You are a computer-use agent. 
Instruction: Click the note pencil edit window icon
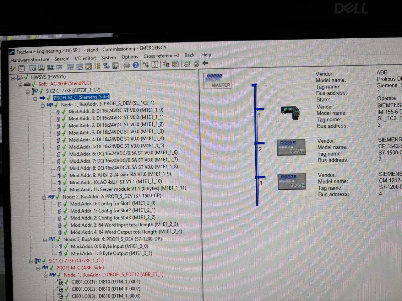click(x=89, y=66)
